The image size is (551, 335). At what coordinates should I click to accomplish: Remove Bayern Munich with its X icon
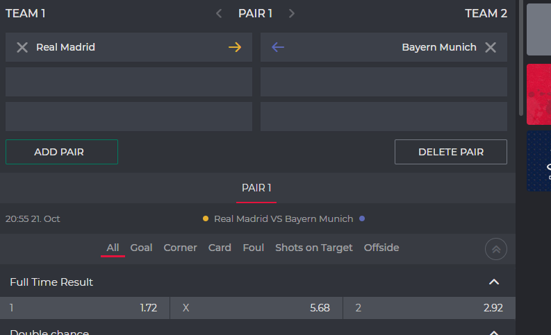click(491, 47)
